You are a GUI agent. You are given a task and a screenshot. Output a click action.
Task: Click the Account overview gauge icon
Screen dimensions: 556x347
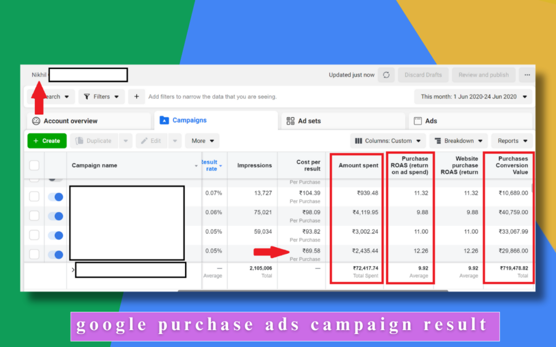pos(36,121)
